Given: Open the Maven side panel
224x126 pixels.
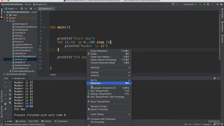Looking at the screenshot, I should [x=222, y=39].
